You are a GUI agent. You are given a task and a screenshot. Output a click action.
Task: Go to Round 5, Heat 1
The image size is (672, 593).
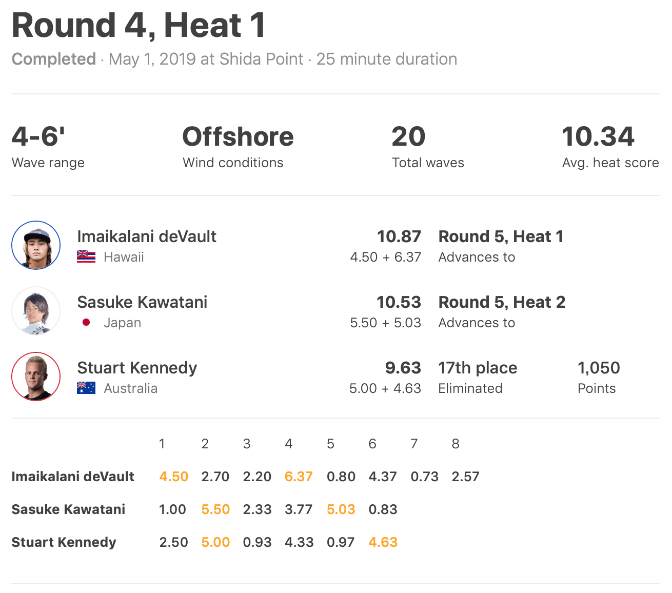tap(501, 236)
